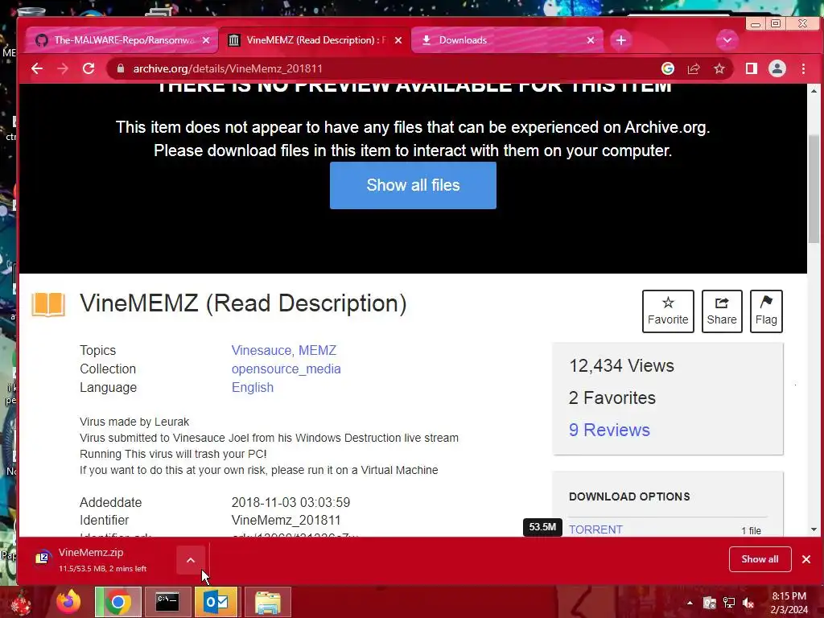Open Firefox from the taskbar
The height and width of the screenshot is (618, 824).
(x=69, y=602)
